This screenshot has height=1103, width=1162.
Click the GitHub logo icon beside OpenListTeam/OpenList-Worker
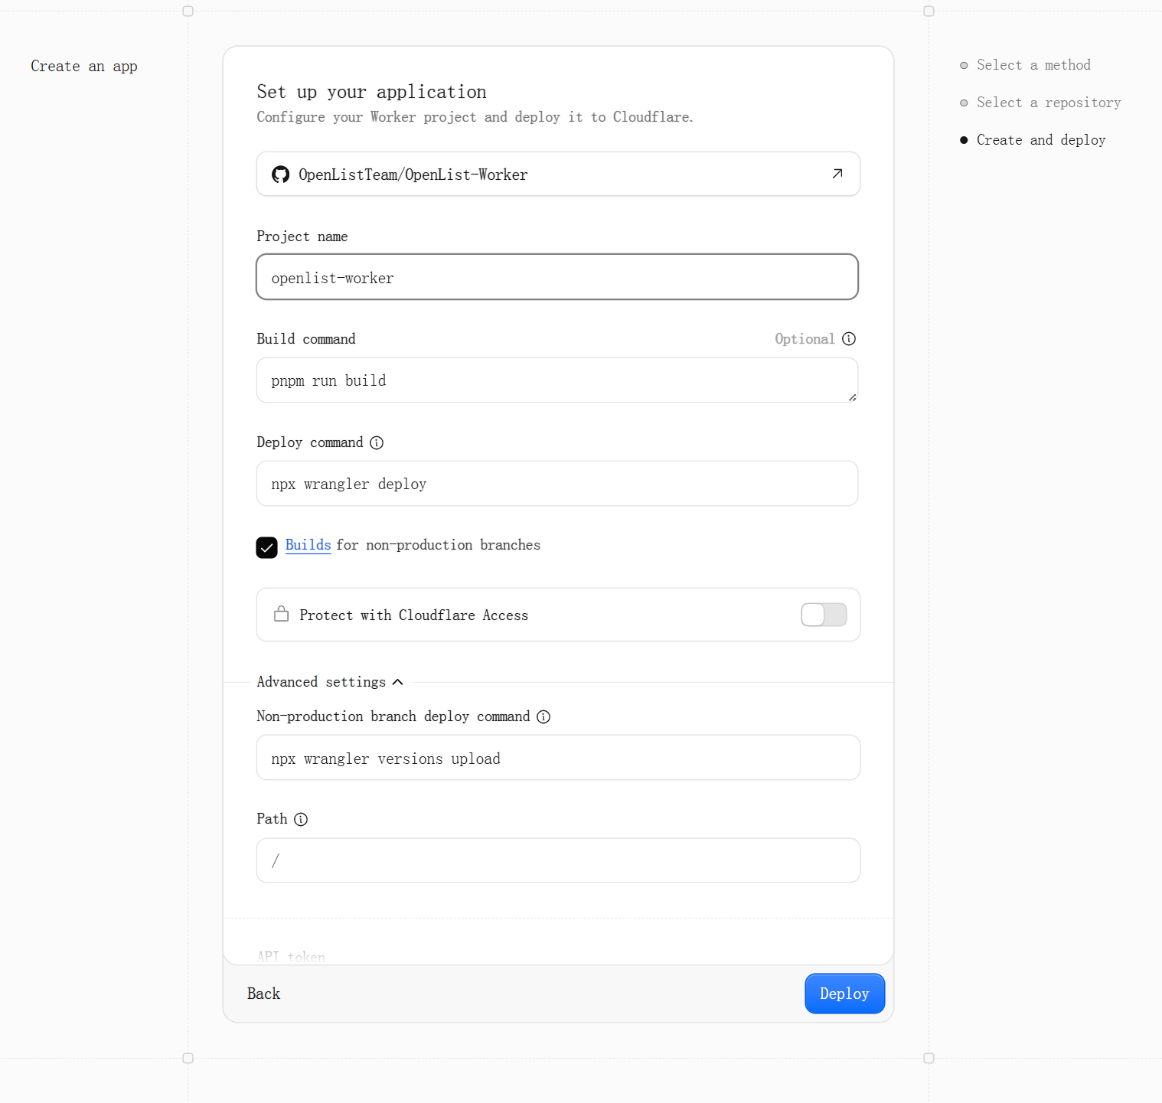[281, 175]
